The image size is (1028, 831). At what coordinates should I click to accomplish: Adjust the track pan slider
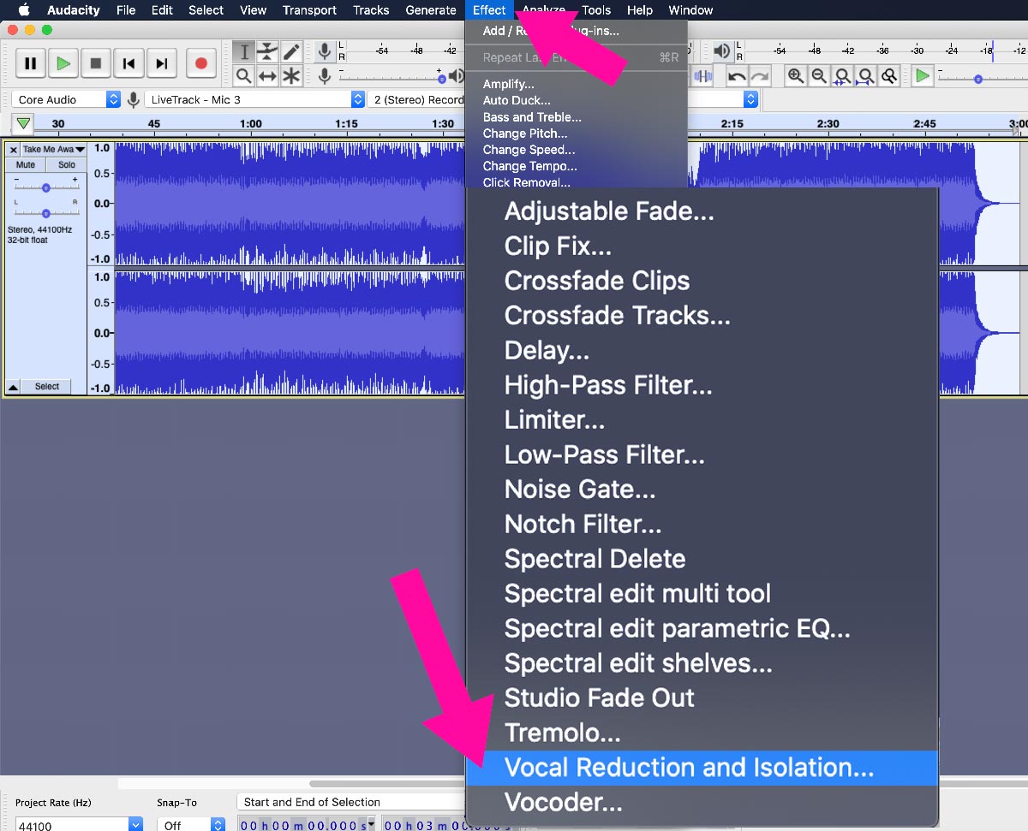point(46,212)
